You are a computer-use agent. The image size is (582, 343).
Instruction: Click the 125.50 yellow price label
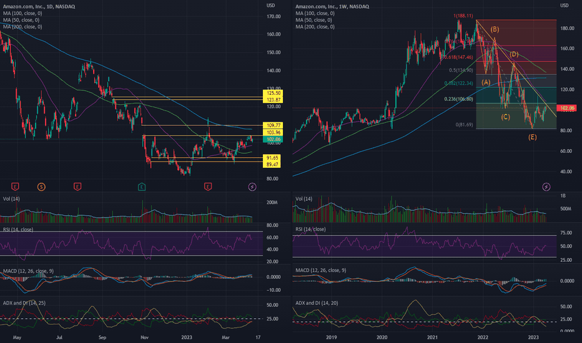click(273, 93)
